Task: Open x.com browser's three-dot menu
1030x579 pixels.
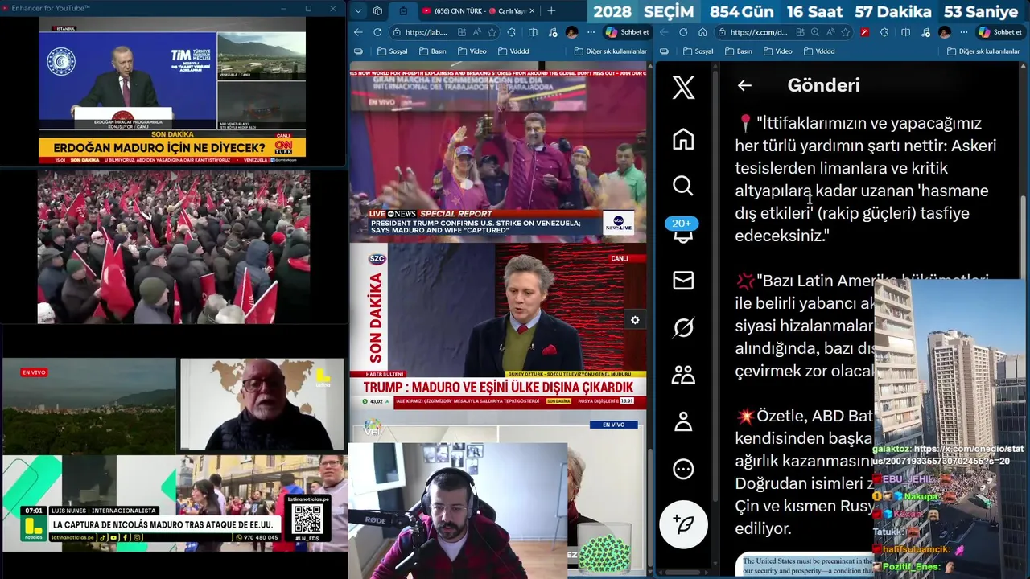Action: pyautogui.click(x=964, y=32)
